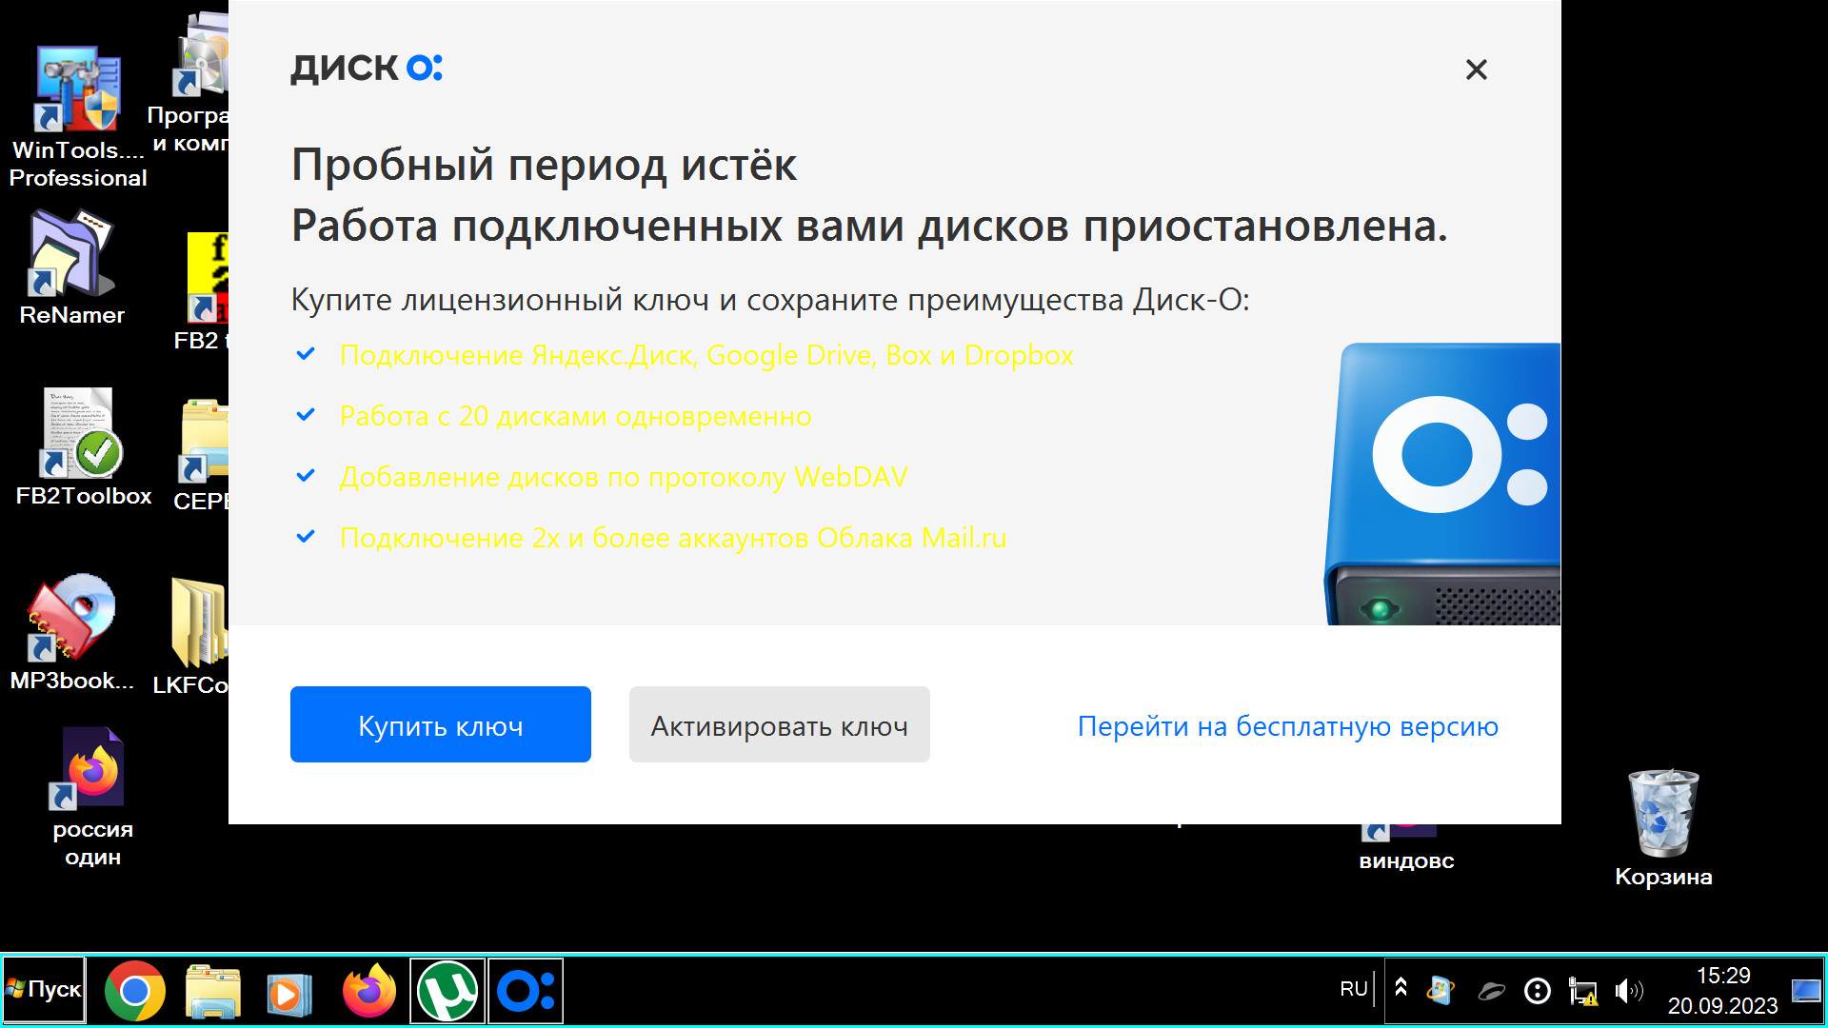Viewport: 1828px width, 1028px height.
Task: Switch to Диск-О taskbar button
Action: 526,991
